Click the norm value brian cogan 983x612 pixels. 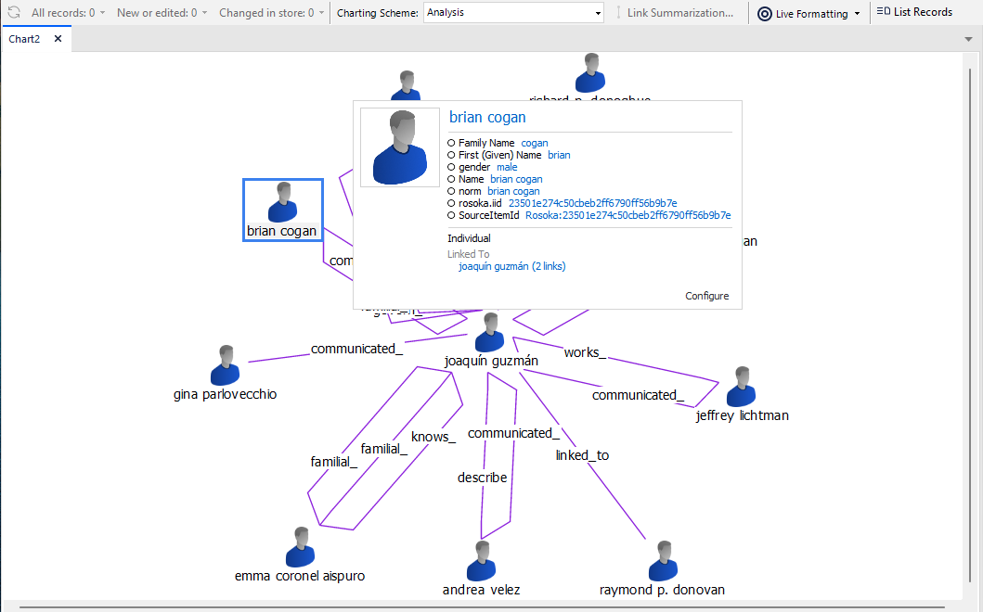coord(513,191)
